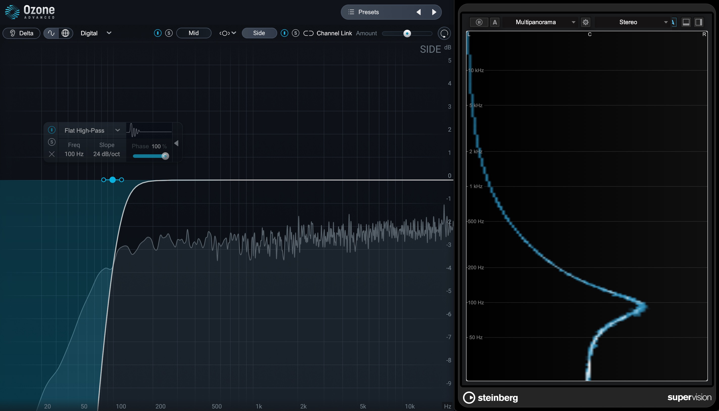Enable Delta listening mode
This screenshot has width=719, height=411.
pos(21,33)
